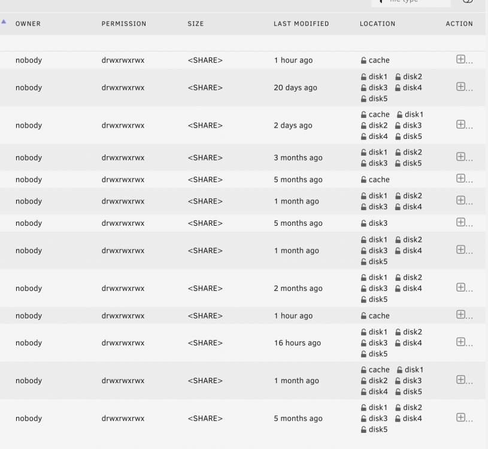
Task: Click the sort arrow beside the OWNER header
Action: tap(4, 22)
